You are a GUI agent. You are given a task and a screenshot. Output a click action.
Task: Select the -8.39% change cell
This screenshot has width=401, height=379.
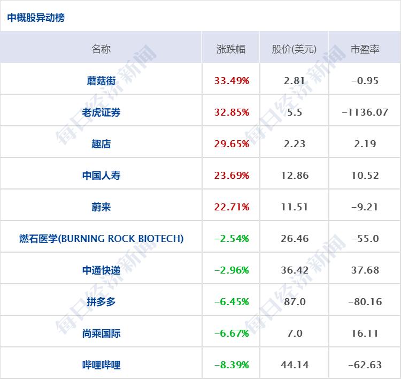pos(232,365)
